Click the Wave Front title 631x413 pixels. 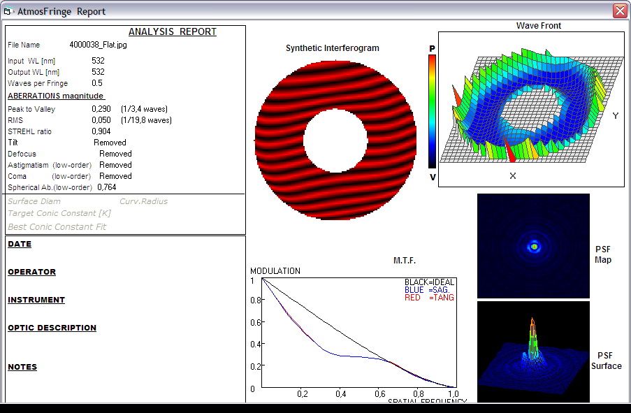[539, 26]
